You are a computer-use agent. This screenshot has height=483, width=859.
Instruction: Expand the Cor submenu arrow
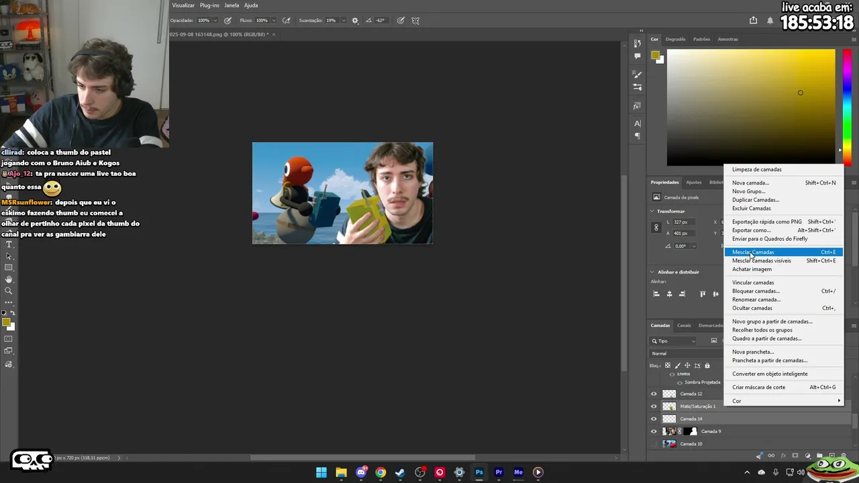pos(839,401)
